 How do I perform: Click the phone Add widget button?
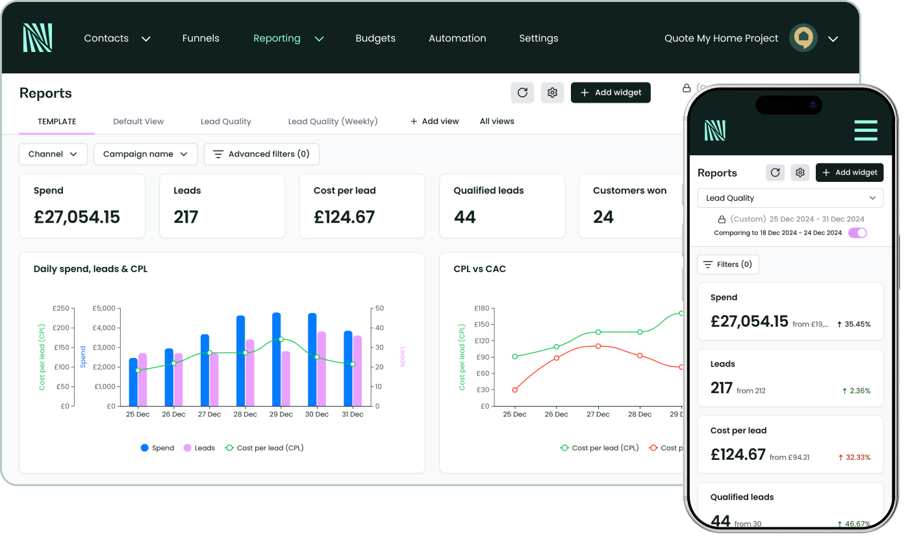850,172
